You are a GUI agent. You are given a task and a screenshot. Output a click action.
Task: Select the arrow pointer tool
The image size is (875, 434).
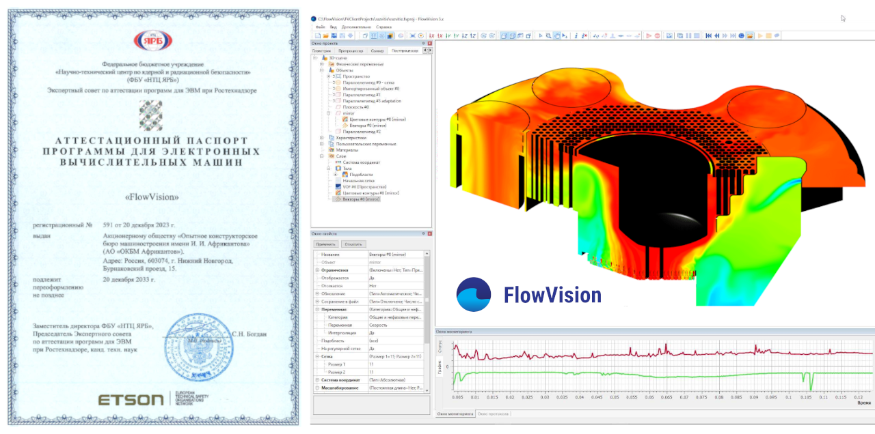[x=540, y=35]
